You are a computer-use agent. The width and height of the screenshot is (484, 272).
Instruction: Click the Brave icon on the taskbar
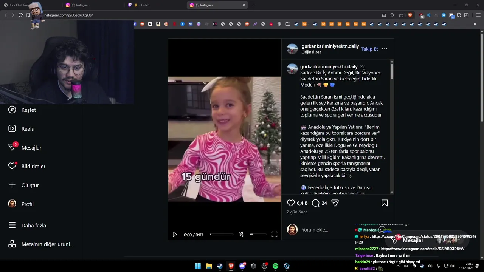[231, 266]
